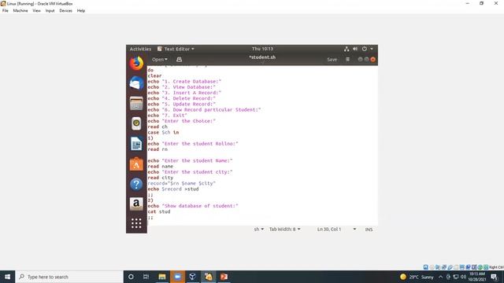Open VirtualBox File menu
Screen dimensions: 504x283
6,10
